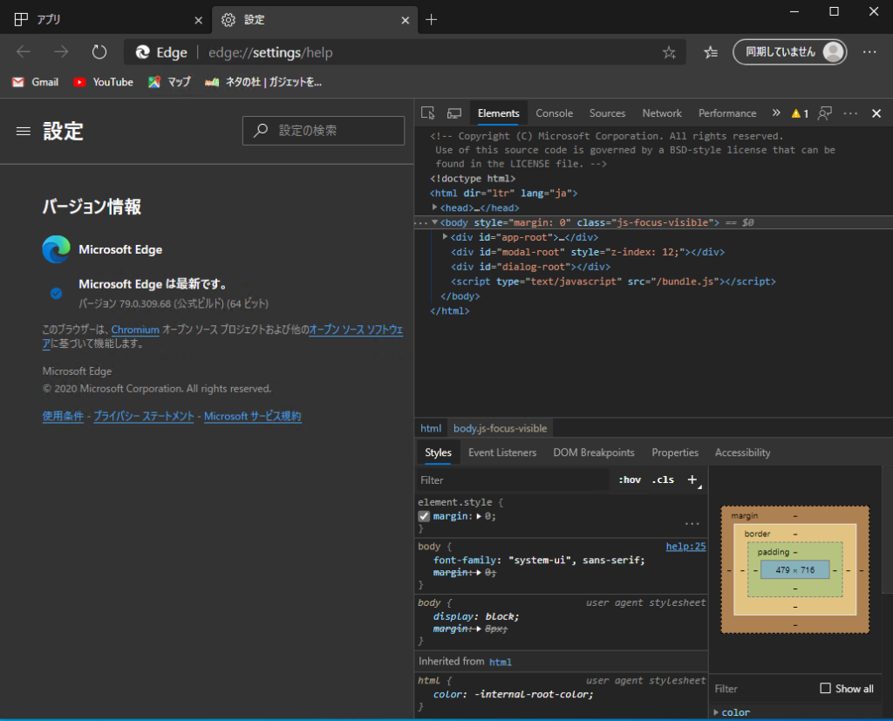893x721 pixels.
Task: Reload the page with refresh icon
Action: [x=99, y=52]
